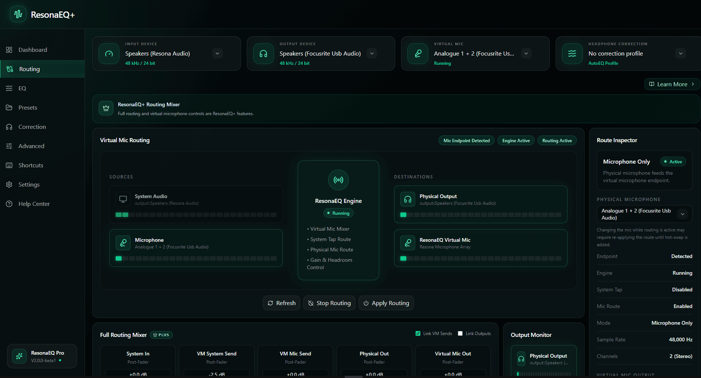
Task: Click the Dashboard grid icon in sidebar
Action: point(9,50)
